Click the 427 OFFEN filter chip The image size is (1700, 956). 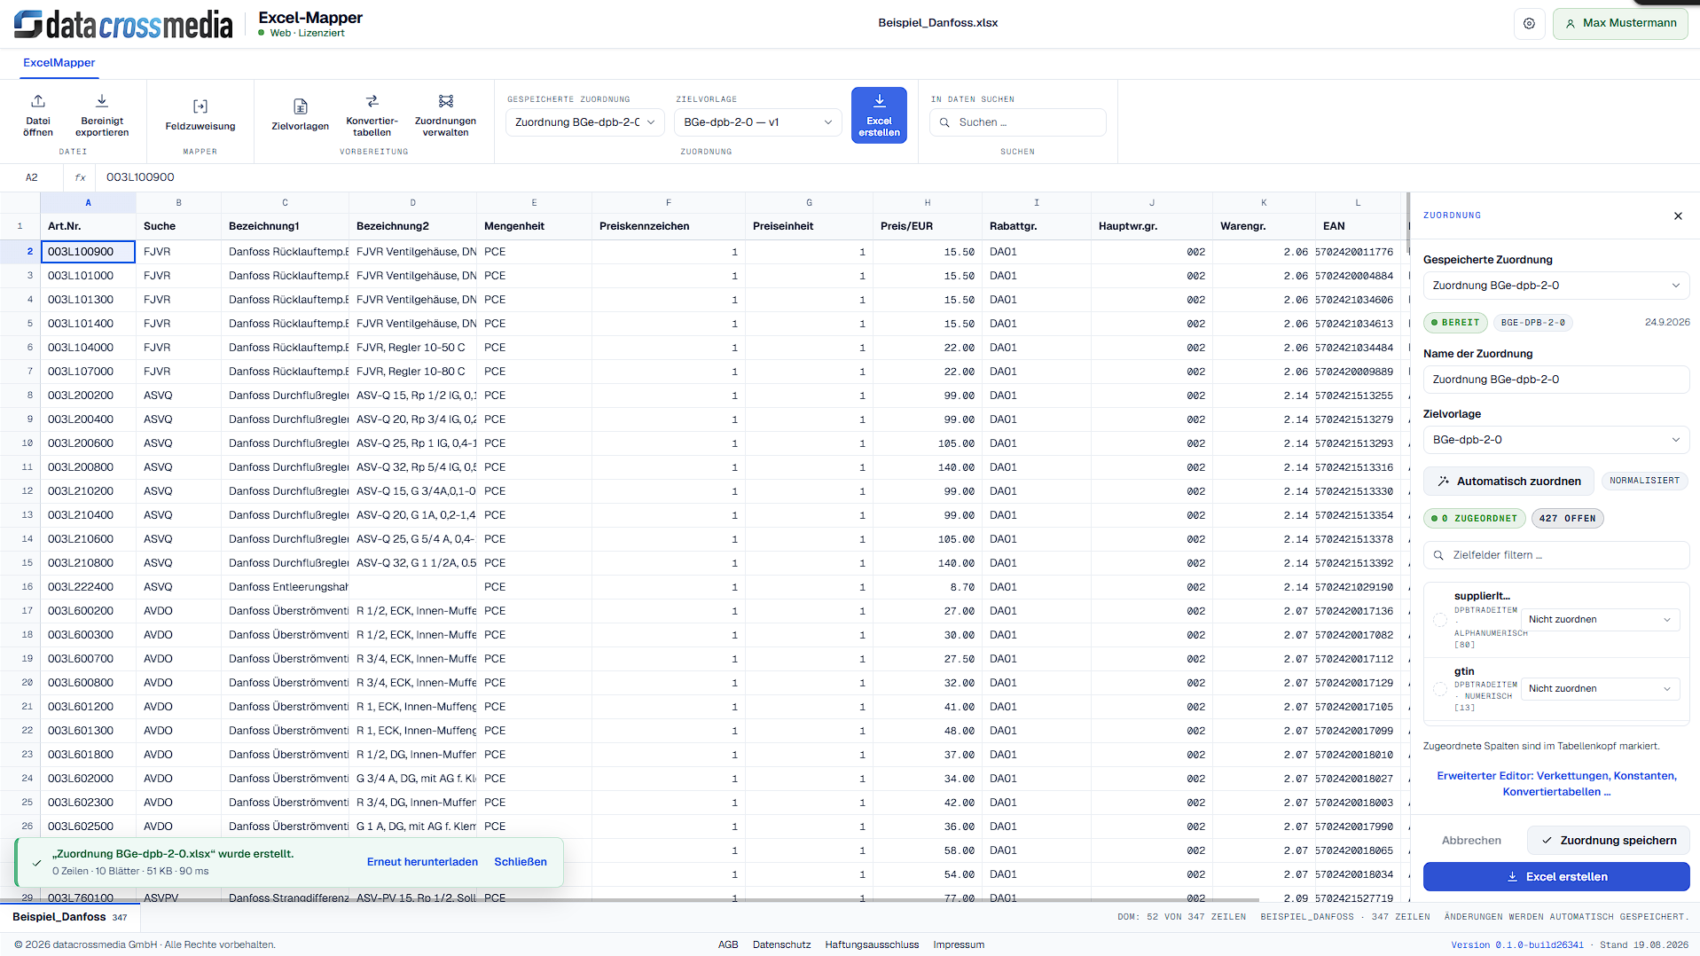click(1567, 519)
